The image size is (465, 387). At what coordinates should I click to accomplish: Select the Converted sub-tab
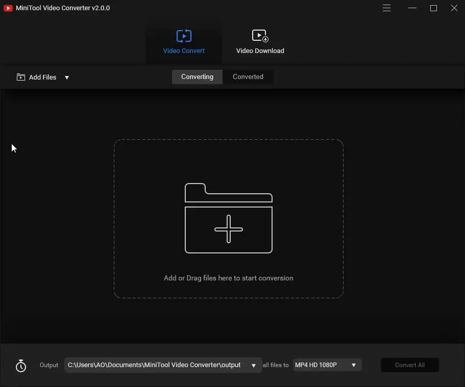pyautogui.click(x=248, y=77)
